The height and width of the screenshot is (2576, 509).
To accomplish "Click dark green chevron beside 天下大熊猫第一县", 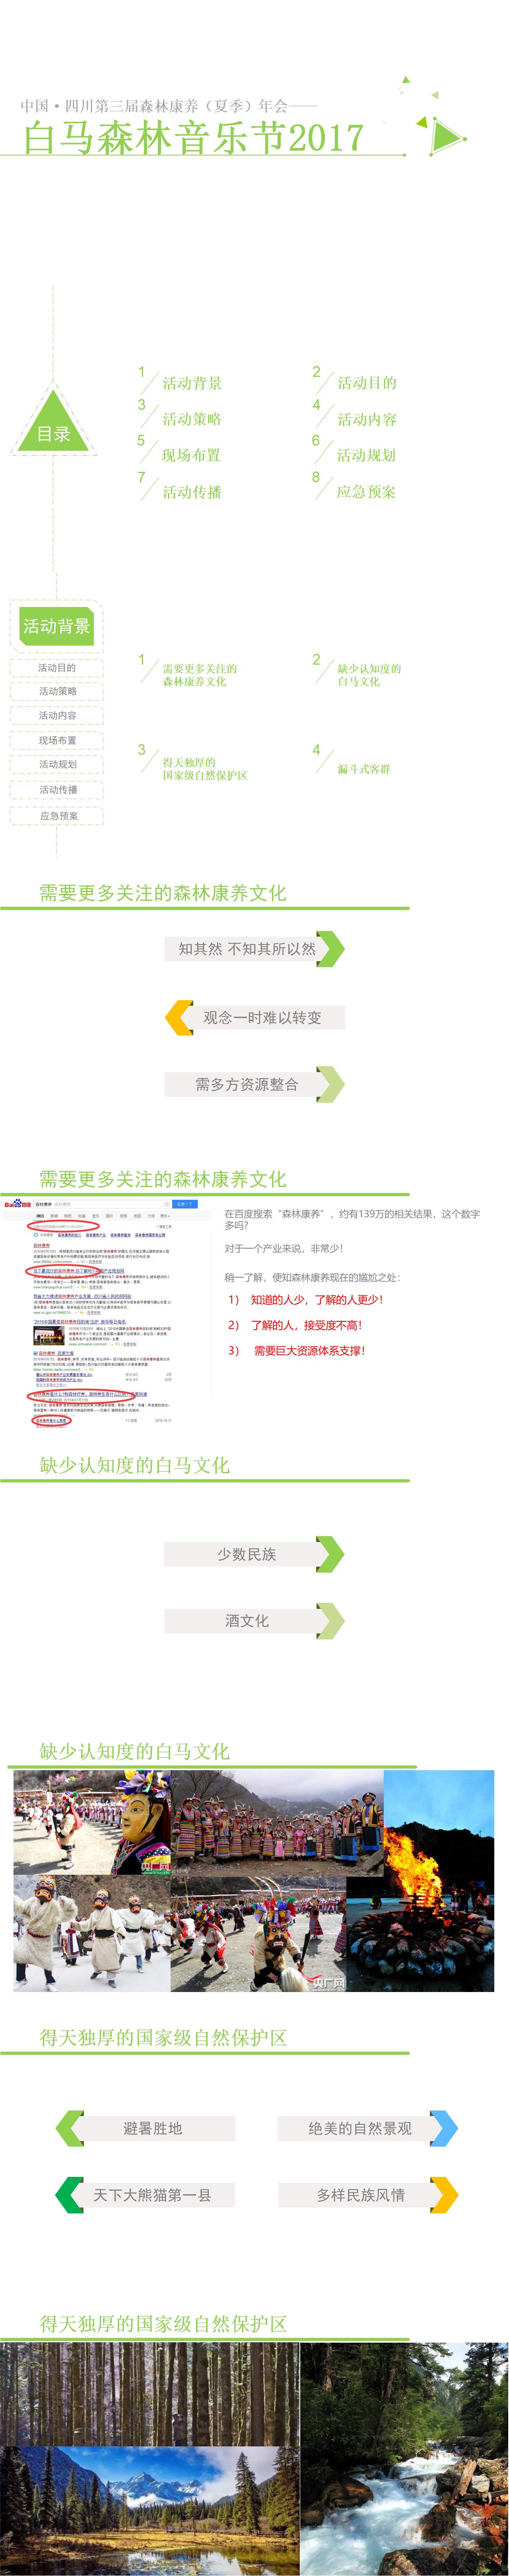I will pos(70,2195).
